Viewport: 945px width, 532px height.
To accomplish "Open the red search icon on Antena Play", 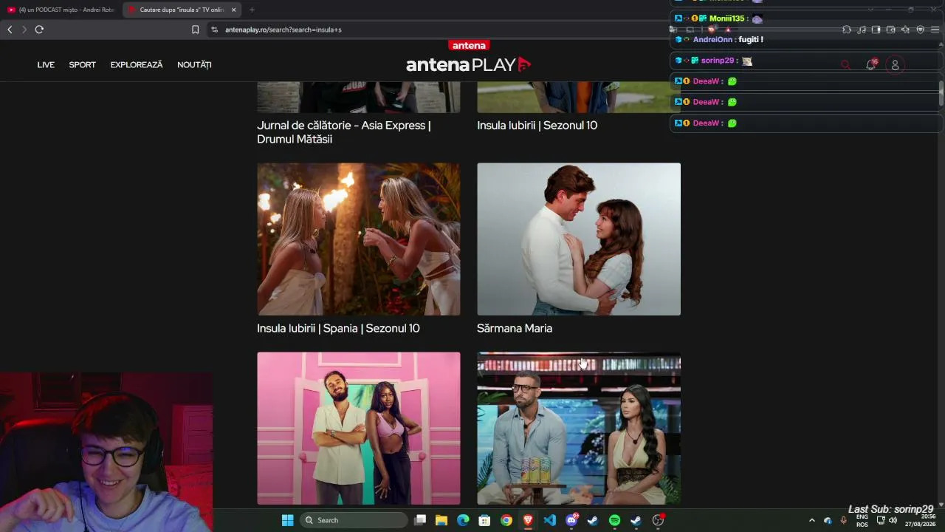I will [x=845, y=65].
